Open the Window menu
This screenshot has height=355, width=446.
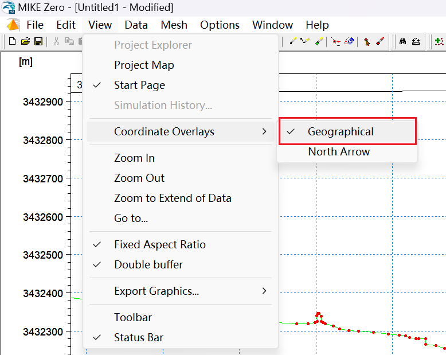pos(272,25)
